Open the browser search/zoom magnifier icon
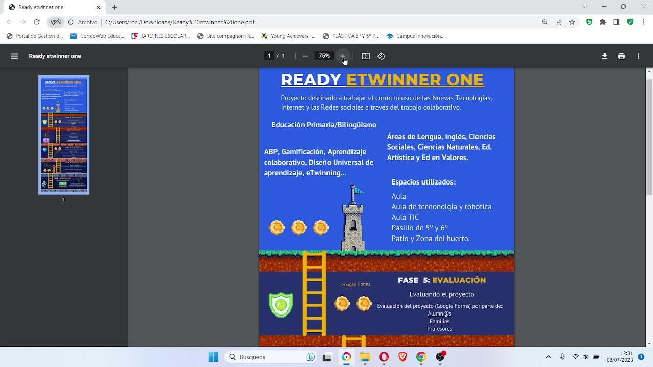This screenshot has width=653, height=367. tap(545, 22)
